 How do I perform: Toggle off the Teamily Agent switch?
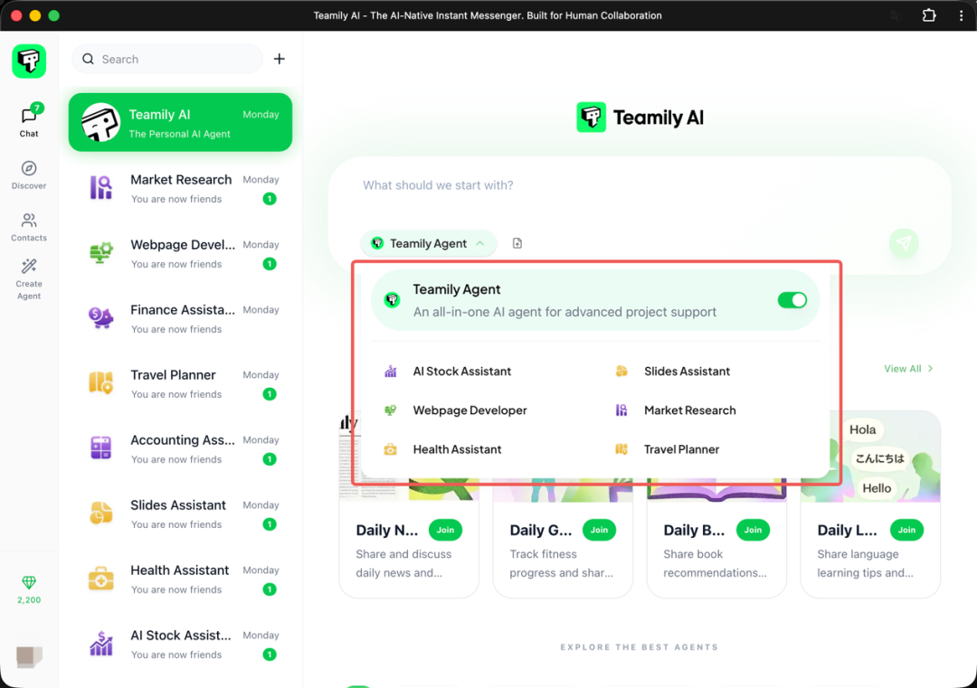pos(792,300)
